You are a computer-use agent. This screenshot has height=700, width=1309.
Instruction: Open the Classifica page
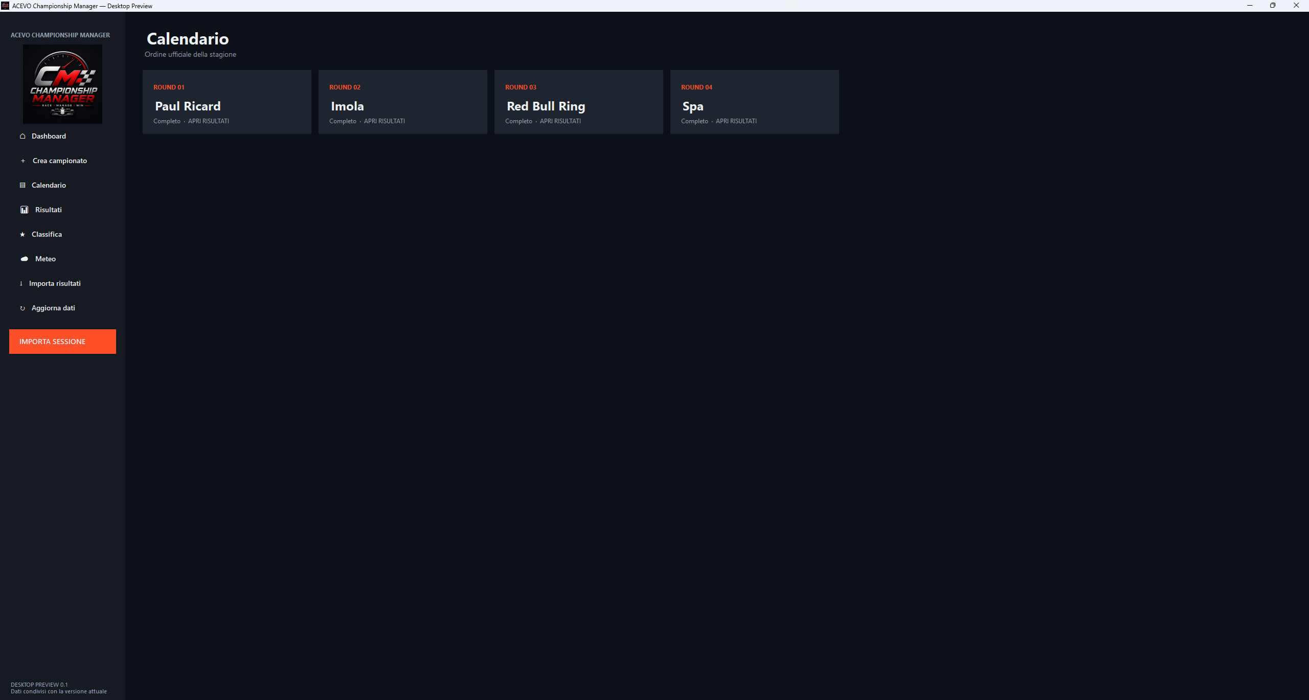pos(62,234)
